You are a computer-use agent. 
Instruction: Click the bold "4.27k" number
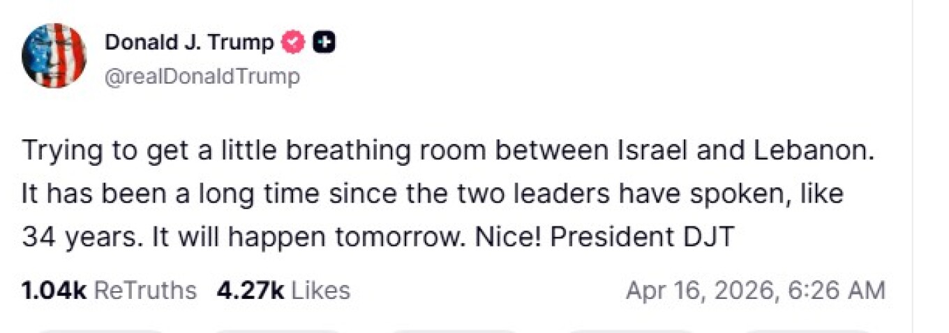(250, 290)
